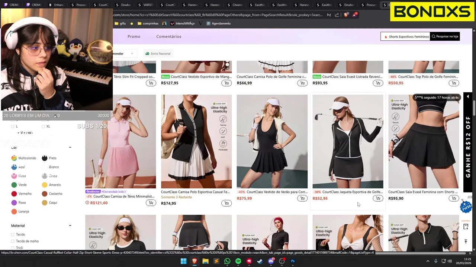This screenshot has width=476, height=267.
Task: Open the sort dropdown labeled 'mendar'
Action: click(x=125, y=53)
